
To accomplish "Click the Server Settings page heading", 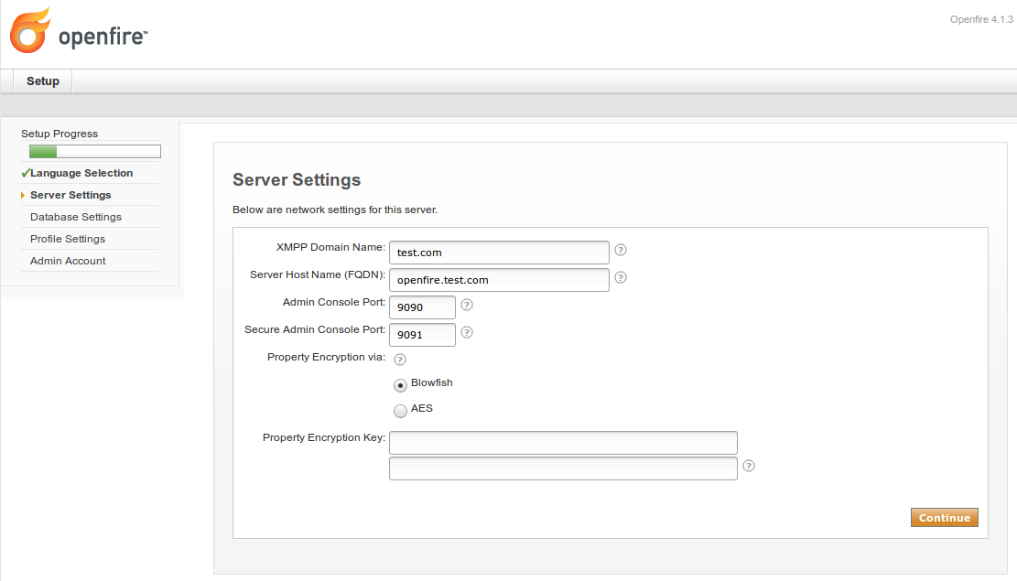I will (x=297, y=179).
